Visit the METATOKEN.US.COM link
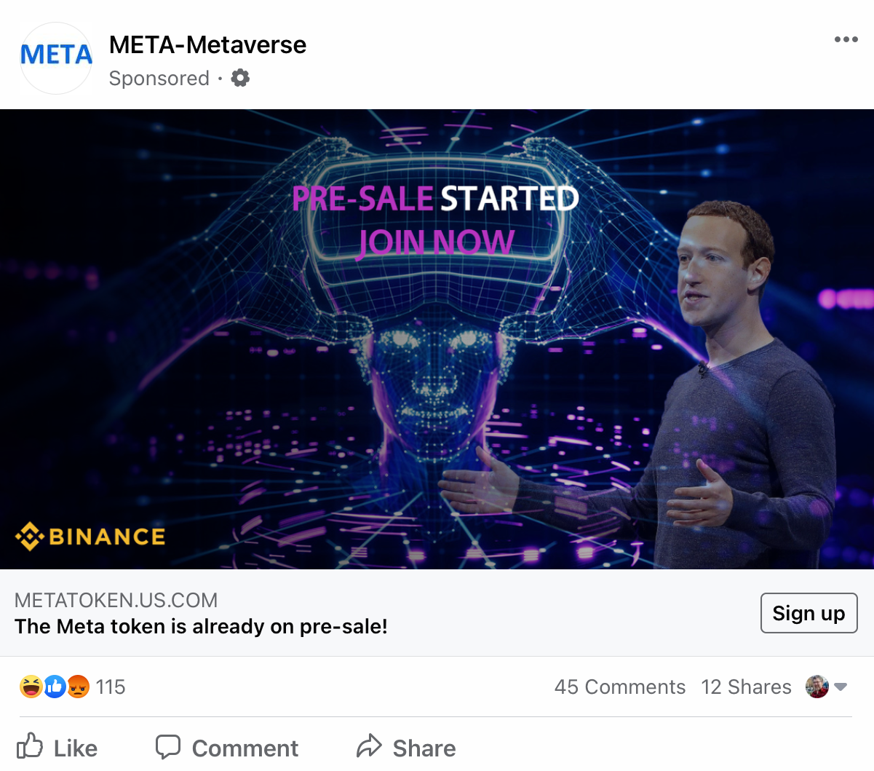Viewport: 874px width, 771px height. [116, 600]
